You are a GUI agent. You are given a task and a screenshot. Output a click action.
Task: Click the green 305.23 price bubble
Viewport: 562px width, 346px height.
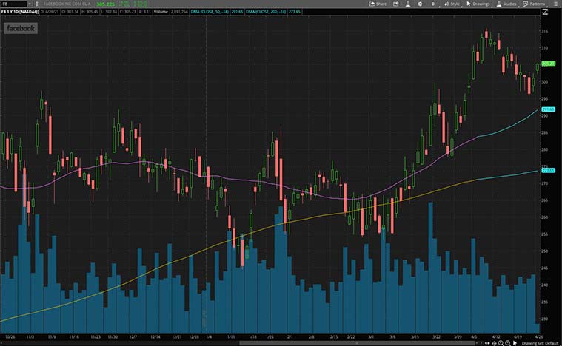549,64
